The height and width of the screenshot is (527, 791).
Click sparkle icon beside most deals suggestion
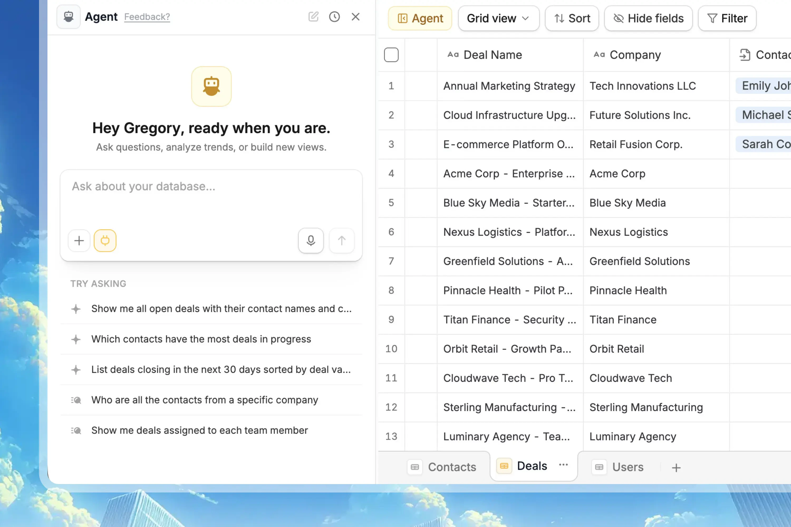[x=76, y=339]
